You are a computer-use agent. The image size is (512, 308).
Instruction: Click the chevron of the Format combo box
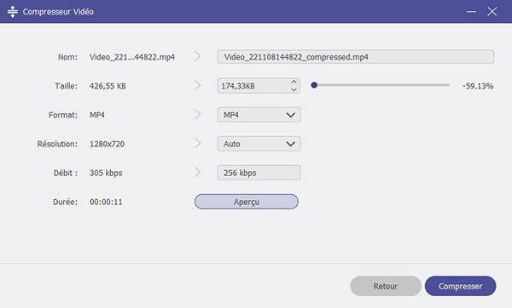pyautogui.click(x=291, y=115)
